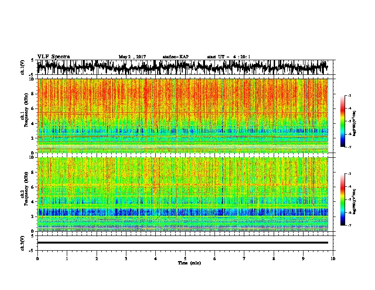The width and height of the screenshot is (375, 290).
Task: Click the ch.2 spectrogram panel
Action: [183, 194]
